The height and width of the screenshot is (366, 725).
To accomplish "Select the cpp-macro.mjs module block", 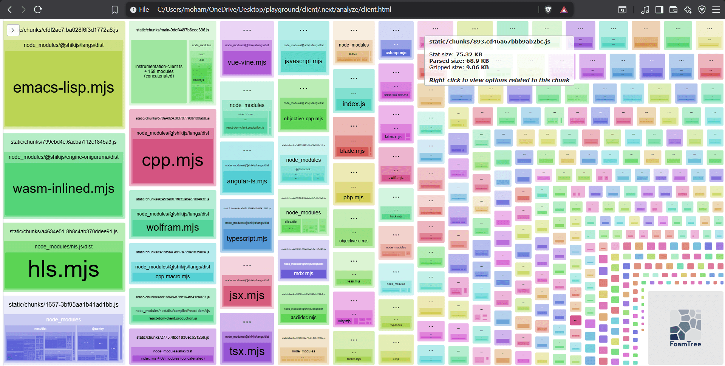I will coord(173,276).
